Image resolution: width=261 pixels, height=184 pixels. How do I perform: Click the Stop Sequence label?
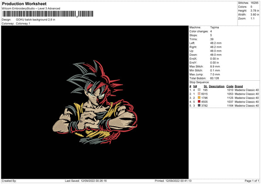pyautogui.click(x=199, y=82)
